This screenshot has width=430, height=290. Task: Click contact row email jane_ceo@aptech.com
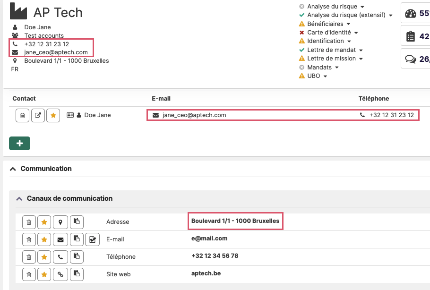[194, 115]
